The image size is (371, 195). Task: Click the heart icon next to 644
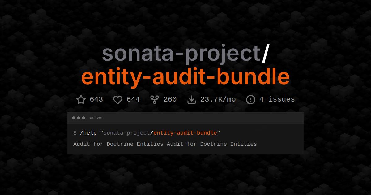coord(118,100)
